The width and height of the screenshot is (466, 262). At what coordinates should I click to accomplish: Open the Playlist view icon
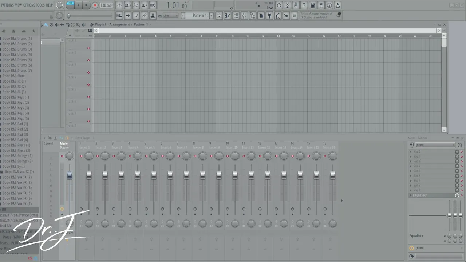(219, 15)
